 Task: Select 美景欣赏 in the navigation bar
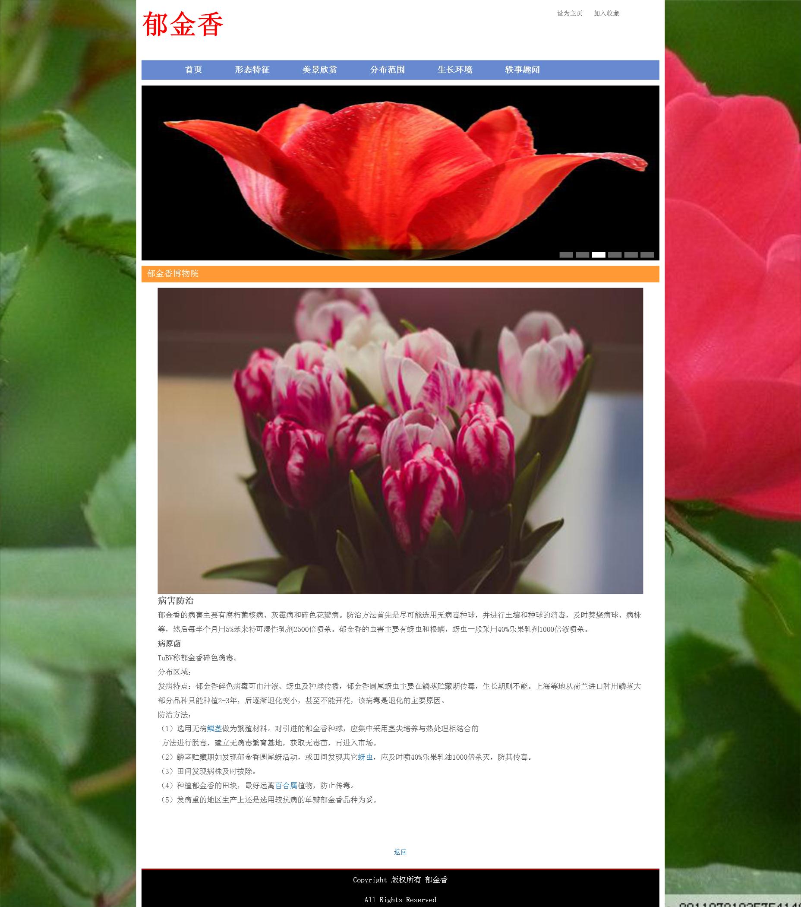(319, 70)
